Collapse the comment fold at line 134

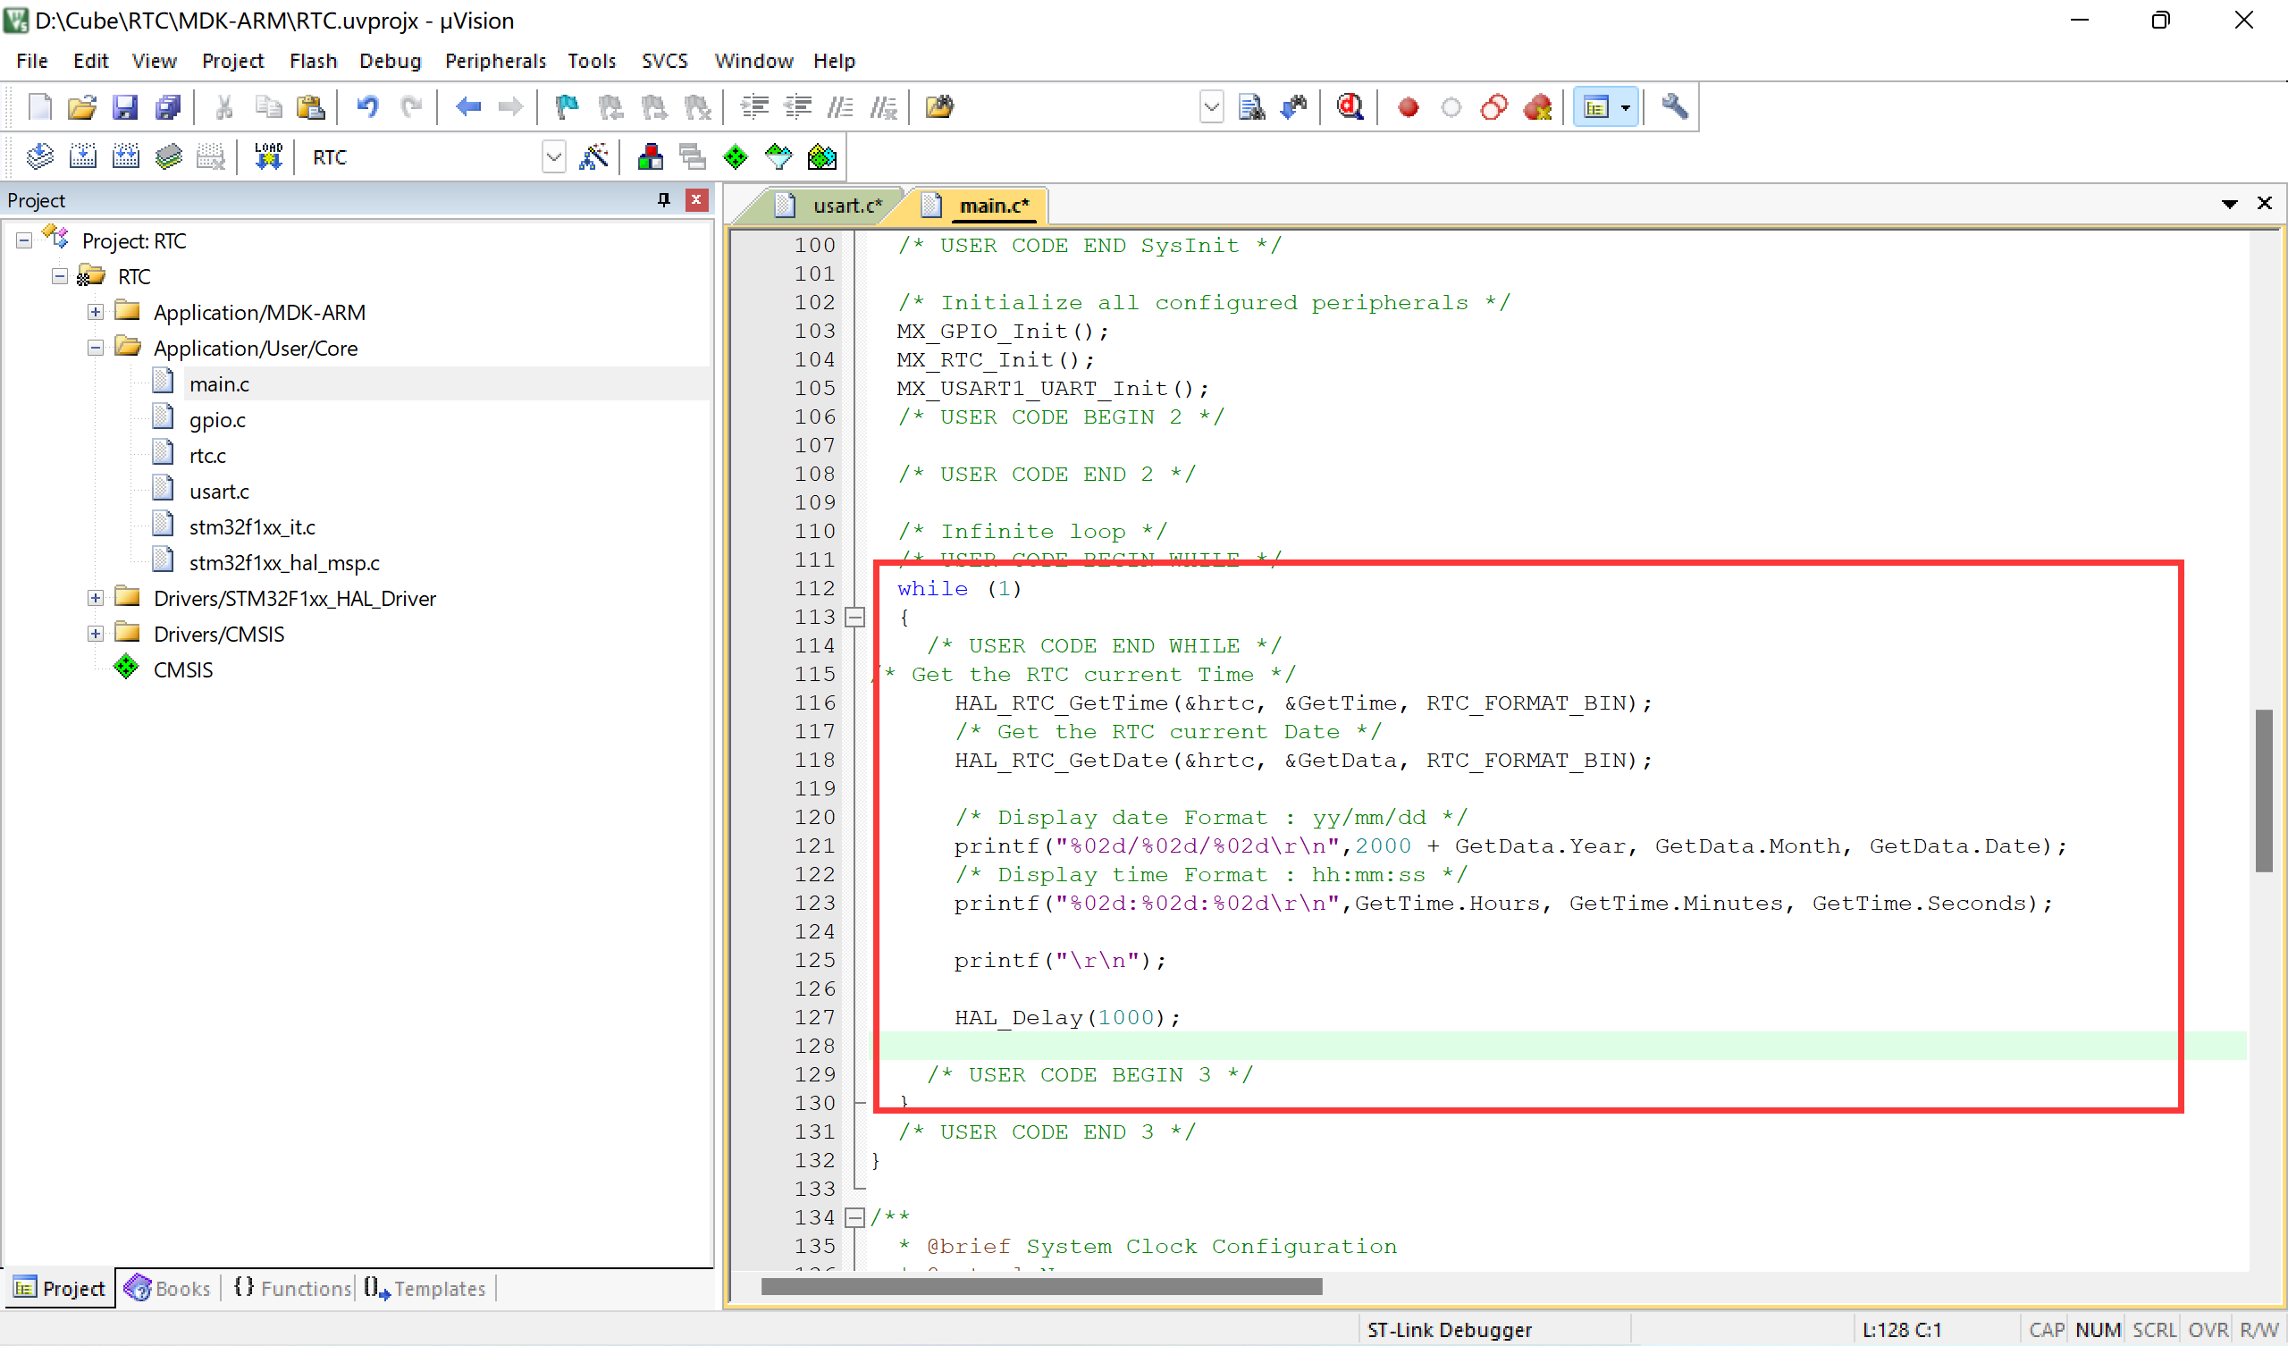click(x=854, y=1217)
